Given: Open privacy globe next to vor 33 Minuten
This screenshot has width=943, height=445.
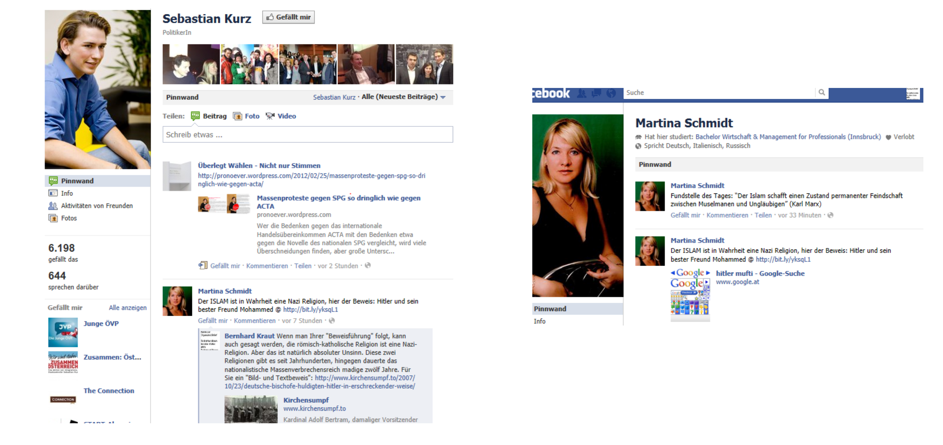Looking at the screenshot, I should [831, 215].
